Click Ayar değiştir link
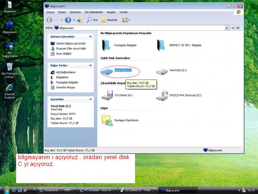258x194 pixels. (x=64, y=54)
